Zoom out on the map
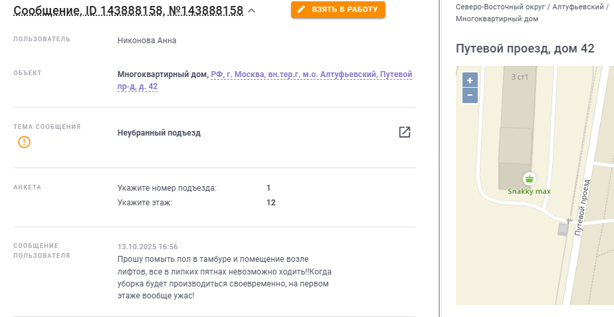Image resolution: width=614 pixels, height=317 pixels. (470, 95)
